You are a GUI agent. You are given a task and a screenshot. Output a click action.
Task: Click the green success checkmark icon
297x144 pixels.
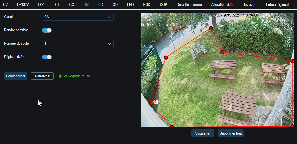point(60,76)
